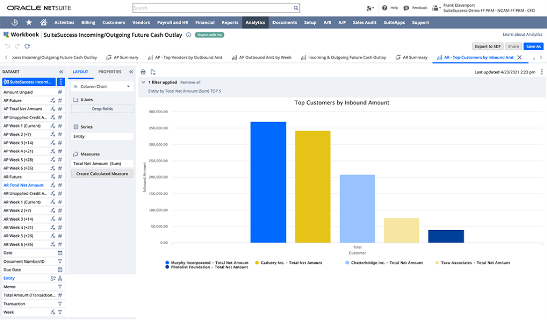Open the Help question mark icon

tap(384, 8)
